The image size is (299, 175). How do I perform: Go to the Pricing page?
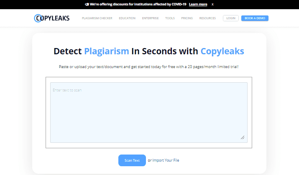(187, 18)
